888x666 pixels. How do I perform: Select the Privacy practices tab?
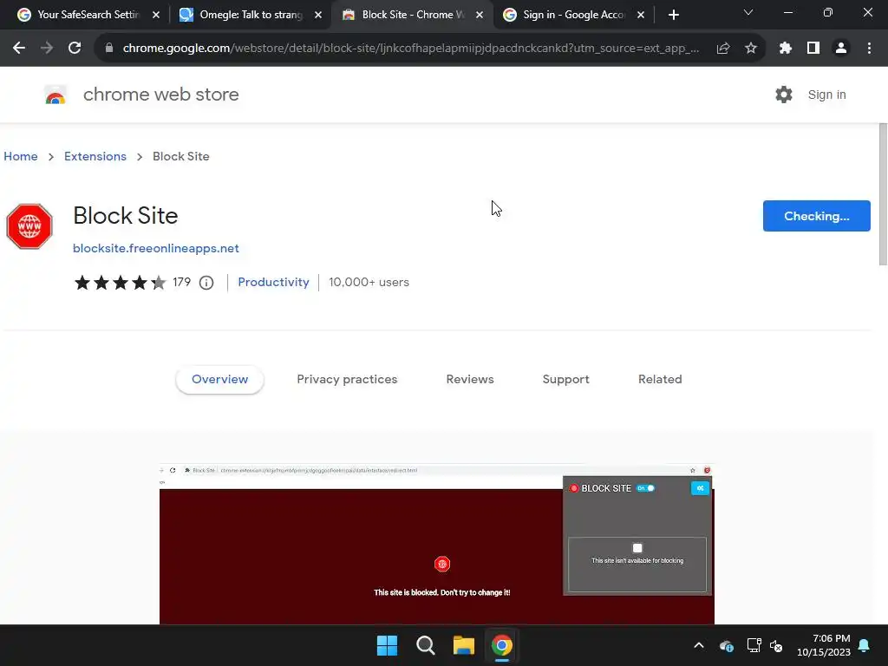pyautogui.click(x=347, y=380)
